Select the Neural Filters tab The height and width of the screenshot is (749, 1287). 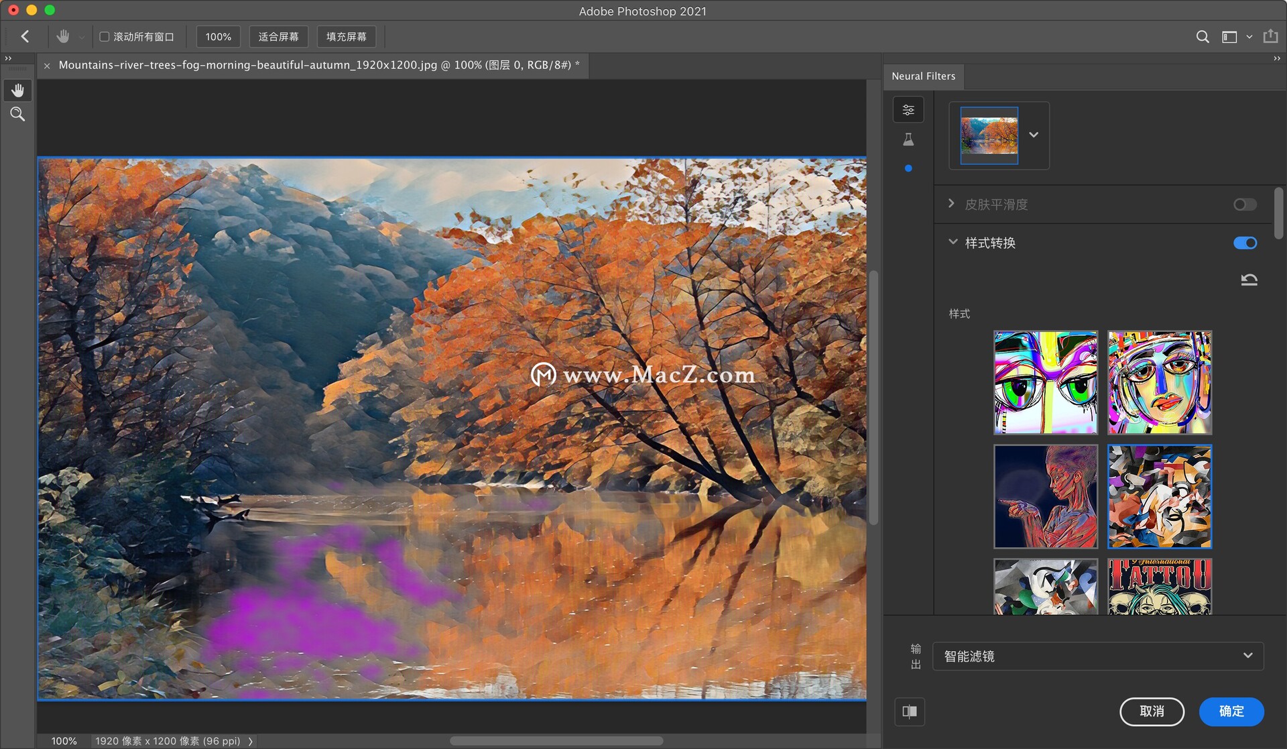923,76
